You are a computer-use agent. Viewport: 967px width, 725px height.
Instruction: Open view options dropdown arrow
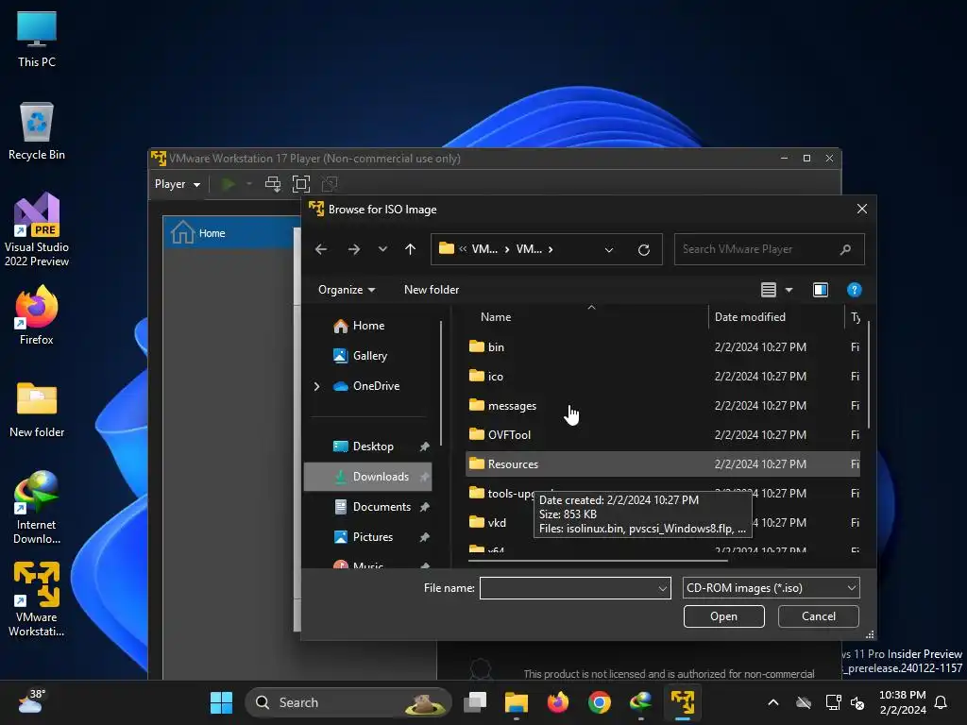[x=789, y=290]
